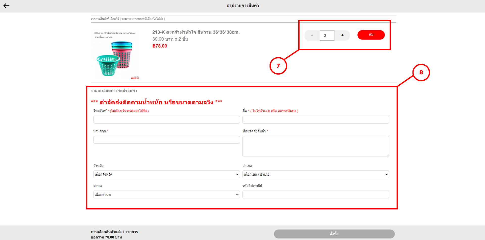The width and height of the screenshot is (485, 240).
Task: Increase quantity with the plus button
Action: pyautogui.click(x=342, y=36)
